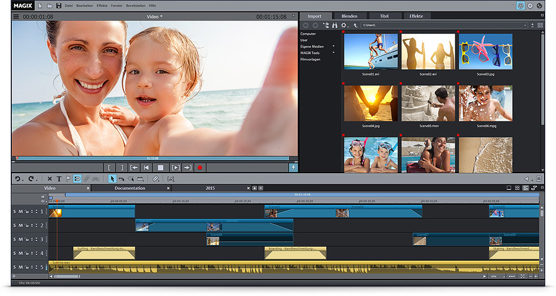Close the 2015 movie tab
Viewport: 556px width, 296px height.
(x=248, y=188)
